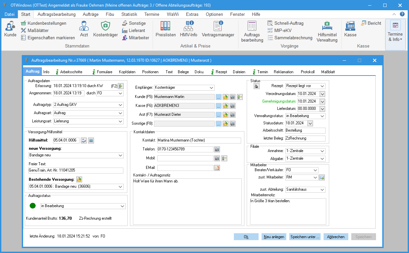
Task: Open the Verordnungsdatum date picker arrow
Action: 322,94
